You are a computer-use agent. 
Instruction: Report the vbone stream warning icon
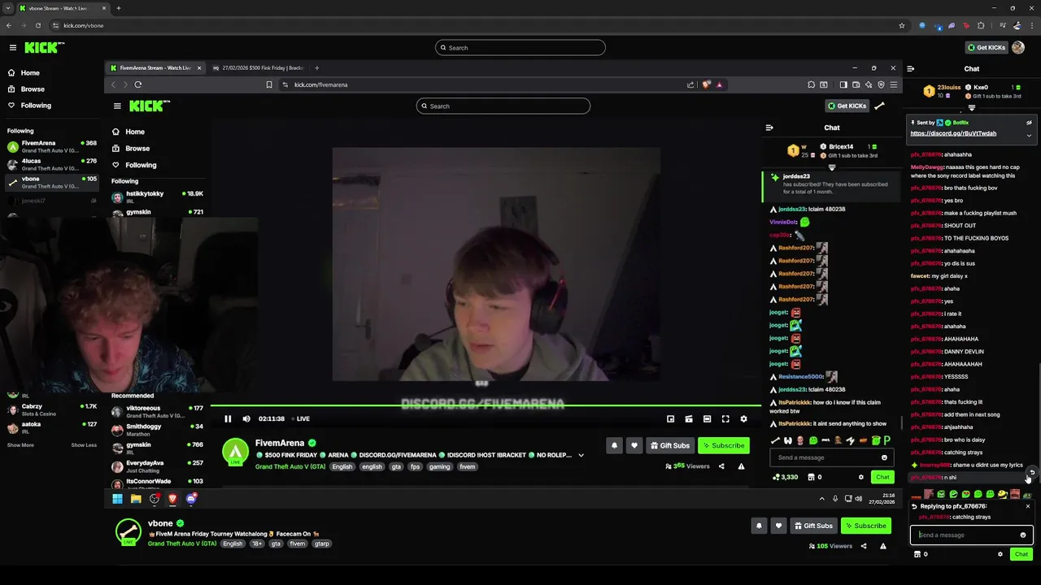point(883,546)
